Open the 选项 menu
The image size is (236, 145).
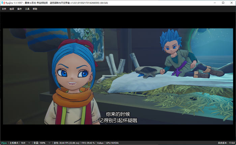(12, 9)
